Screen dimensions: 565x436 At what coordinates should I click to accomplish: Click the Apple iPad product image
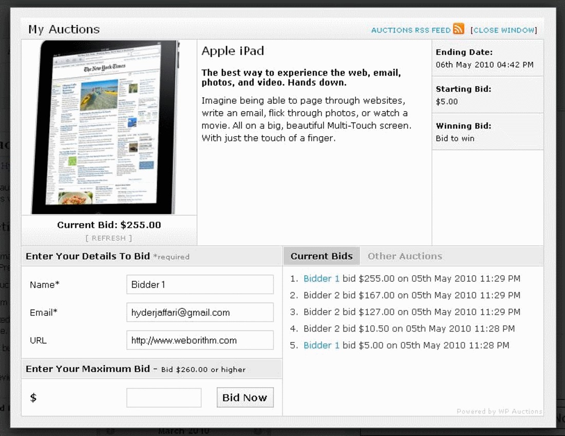click(x=106, y=128)
